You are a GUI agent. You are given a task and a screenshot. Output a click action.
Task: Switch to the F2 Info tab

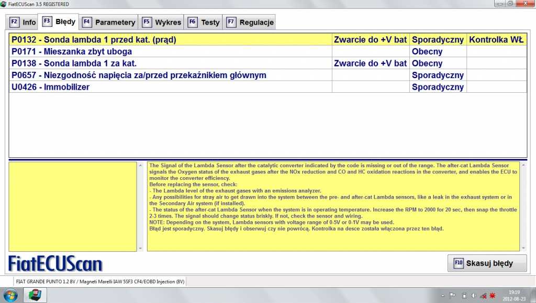click(x=23, y=22)
